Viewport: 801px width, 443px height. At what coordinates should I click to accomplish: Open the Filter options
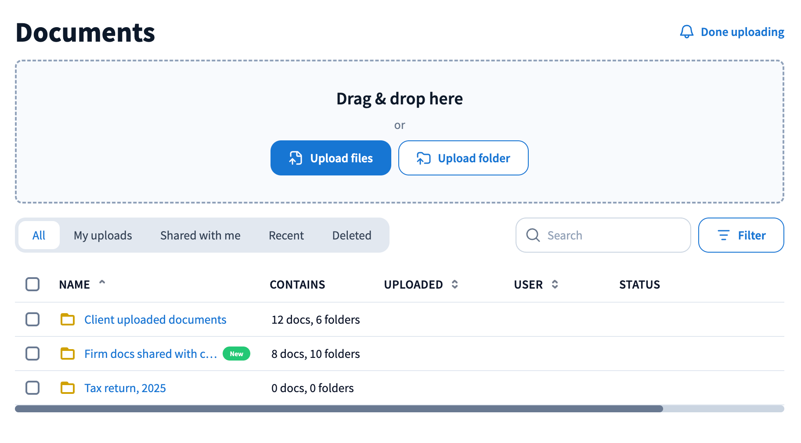coord(741,236)
